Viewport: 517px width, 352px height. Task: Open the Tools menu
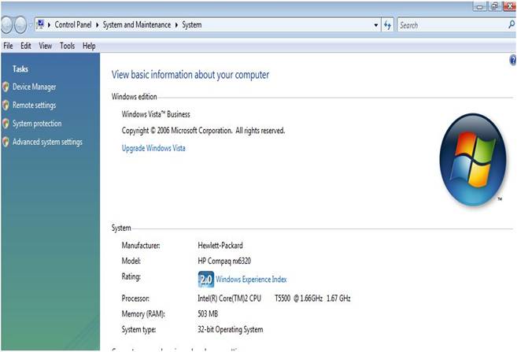(67, 46)
